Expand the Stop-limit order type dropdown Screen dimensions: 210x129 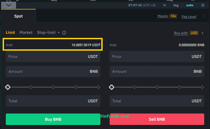click(58, 33)
